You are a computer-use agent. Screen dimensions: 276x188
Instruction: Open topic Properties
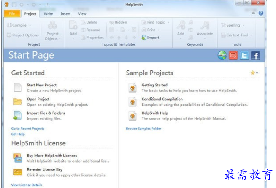click(x=92, y=37)
